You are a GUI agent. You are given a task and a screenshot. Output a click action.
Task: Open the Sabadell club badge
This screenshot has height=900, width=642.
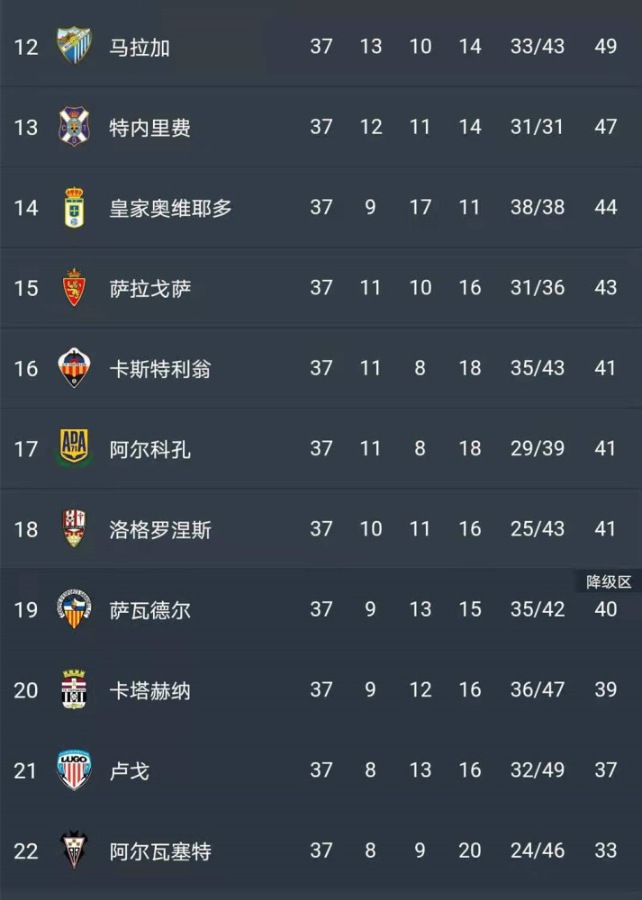74,608
